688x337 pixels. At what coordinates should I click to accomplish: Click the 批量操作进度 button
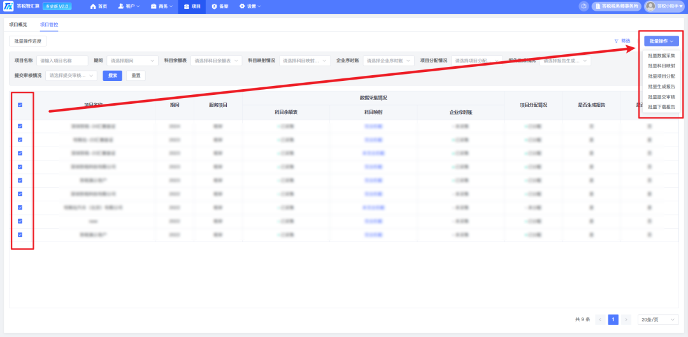click(27, 41)
